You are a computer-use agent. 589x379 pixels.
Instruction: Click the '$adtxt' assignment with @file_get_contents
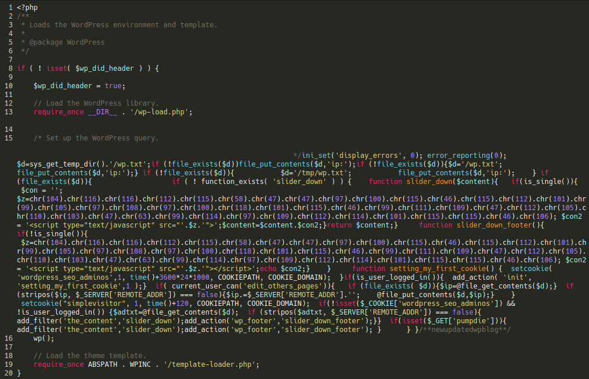176,312
